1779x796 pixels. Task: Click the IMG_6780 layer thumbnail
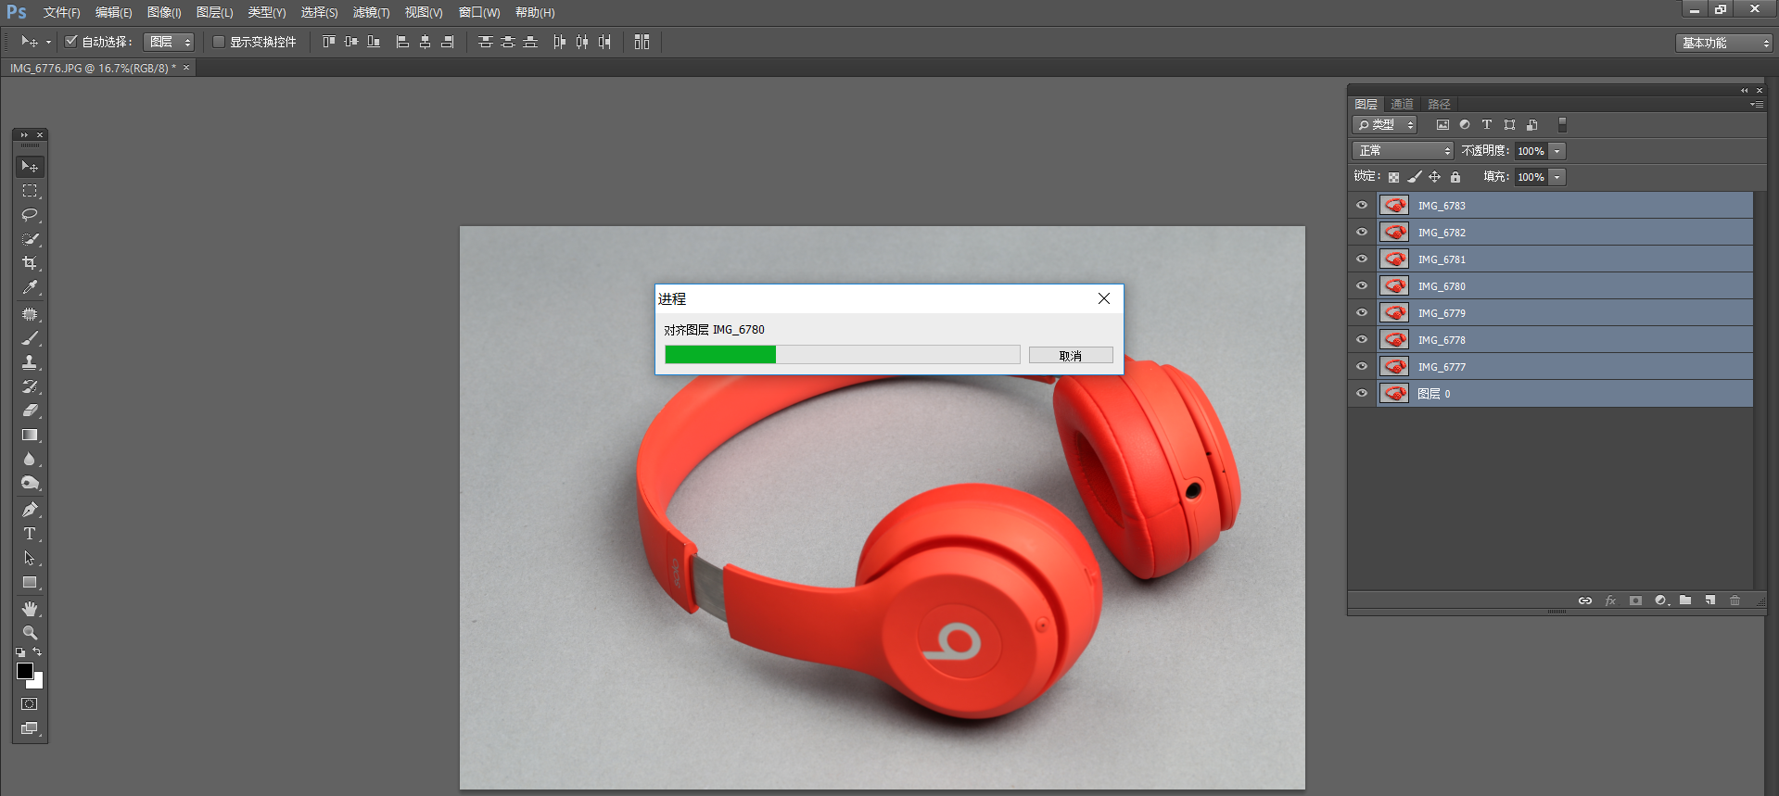pyautogui.click(x=1394, y=286)
